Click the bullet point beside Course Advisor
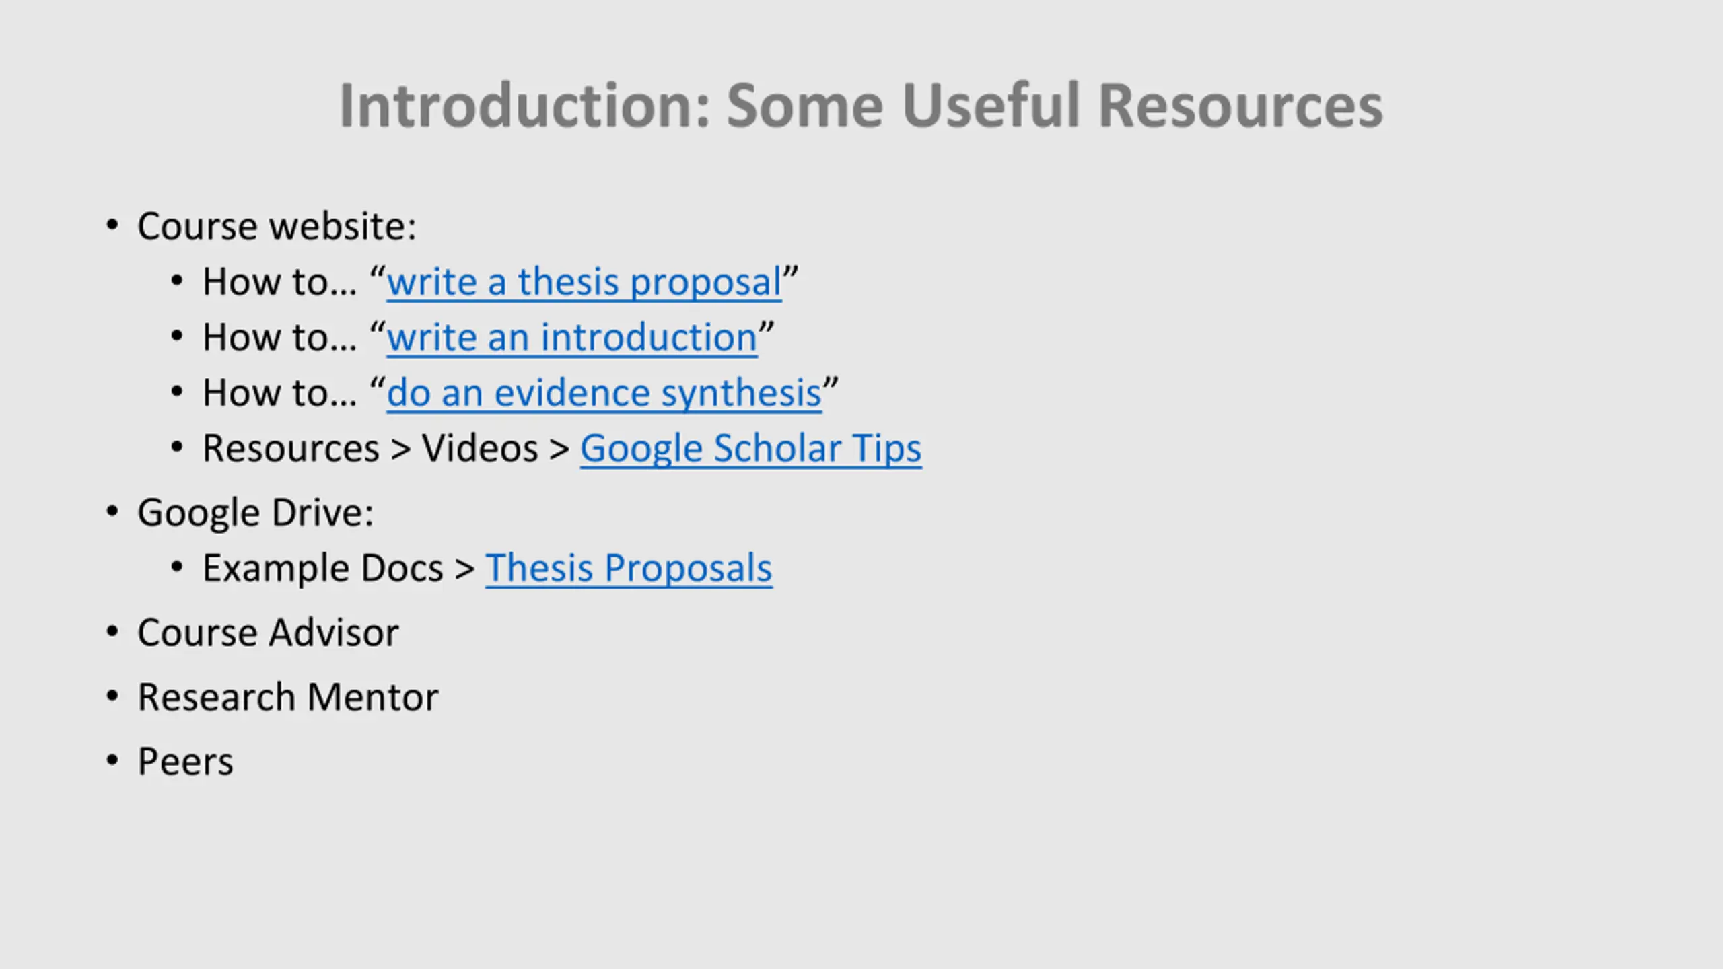 pyautogui.click(x=112, y=632)
